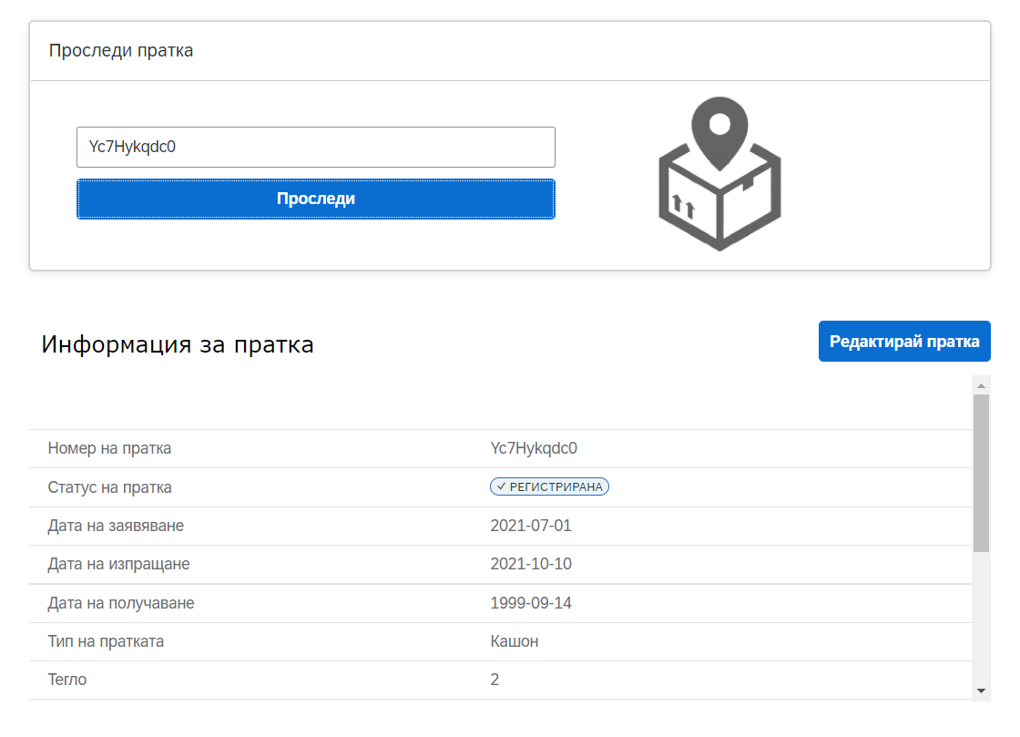Select the date value 2021-07-01
Image resolution: width=1020 pixels, height=737 pixels.
coord(531,526)
